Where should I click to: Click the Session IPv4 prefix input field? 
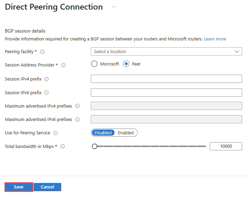coord(166,79)
